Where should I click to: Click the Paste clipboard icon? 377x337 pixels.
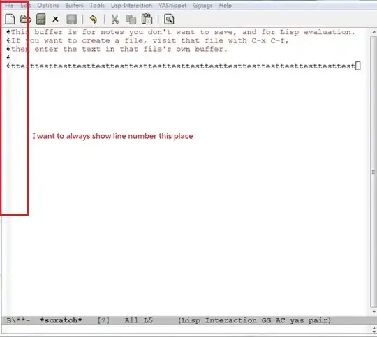pos(147,20)
